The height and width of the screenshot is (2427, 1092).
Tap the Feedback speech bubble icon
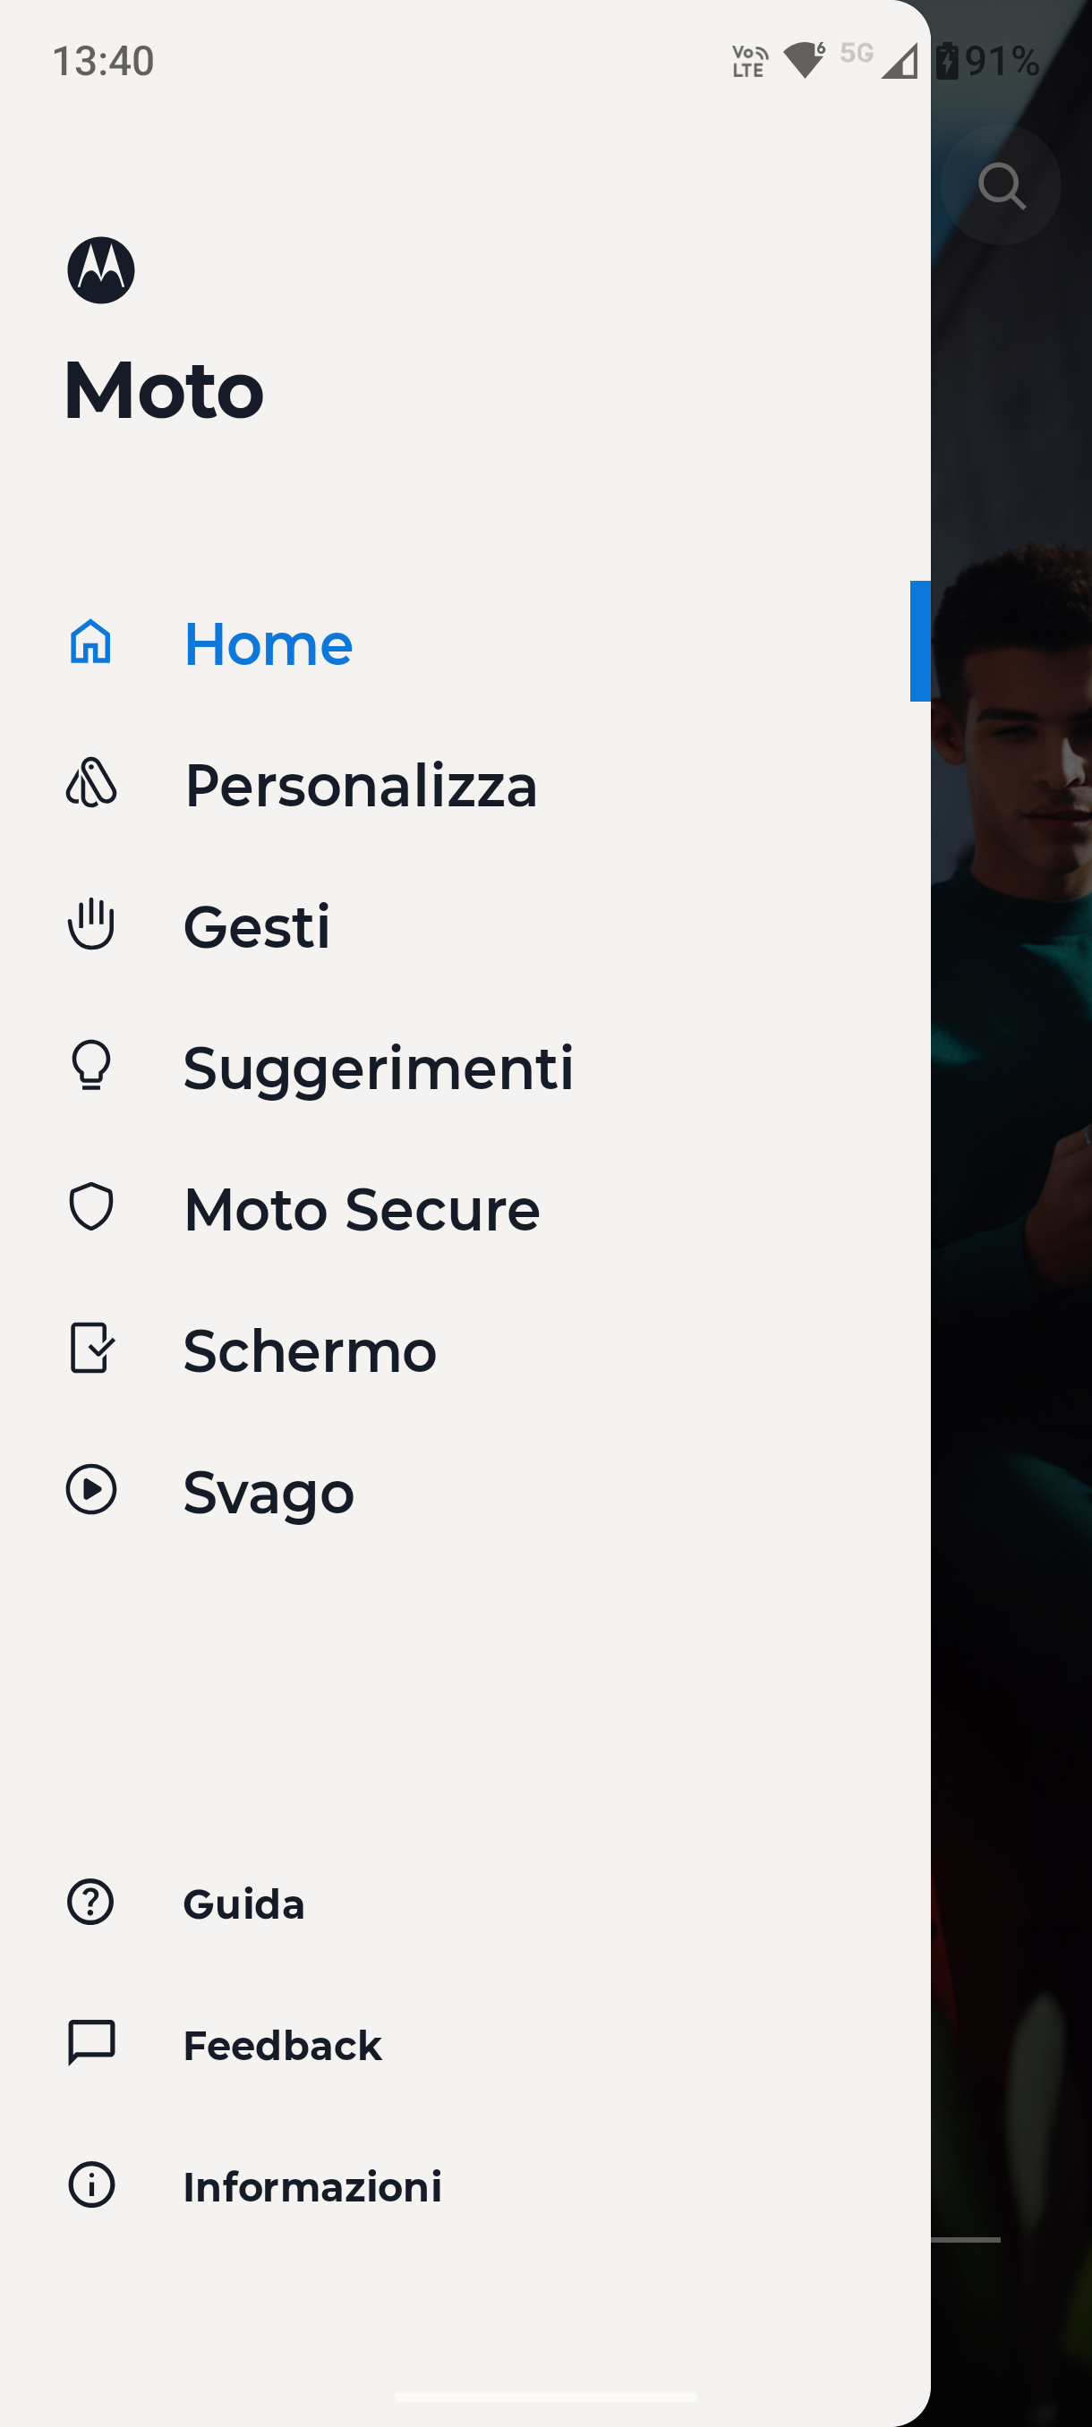coord(91,2042)
